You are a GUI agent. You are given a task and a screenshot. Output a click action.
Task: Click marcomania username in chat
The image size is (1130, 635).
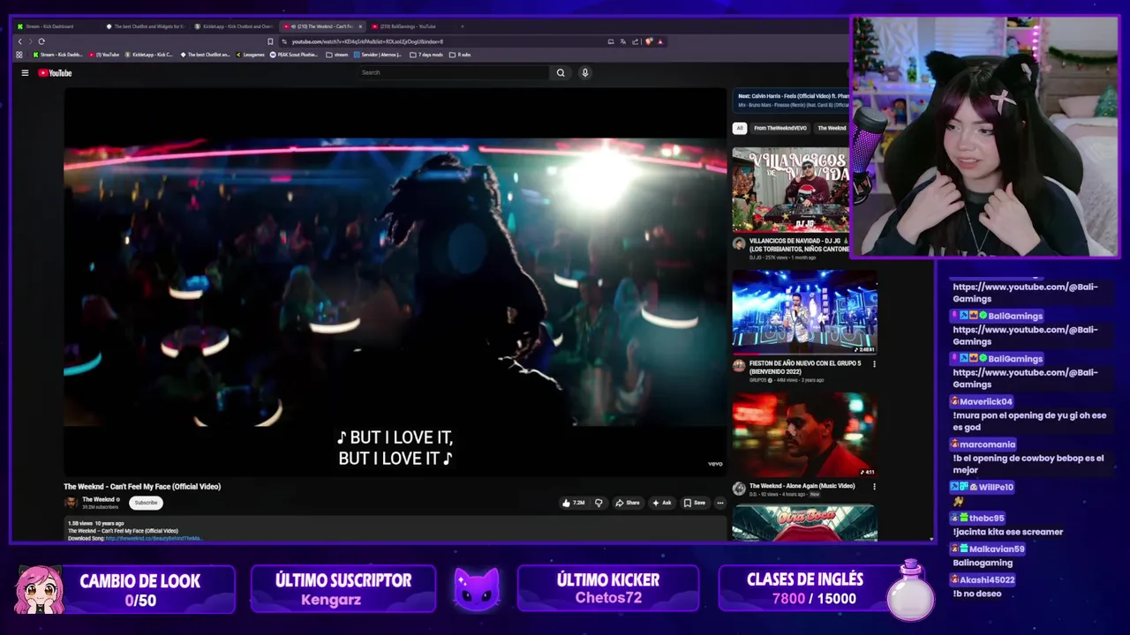point(988,444)
